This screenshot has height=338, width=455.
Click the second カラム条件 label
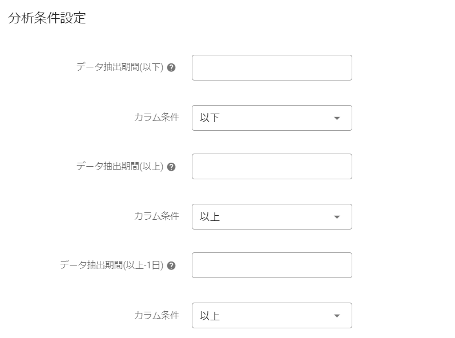click(x=156, y=216)
